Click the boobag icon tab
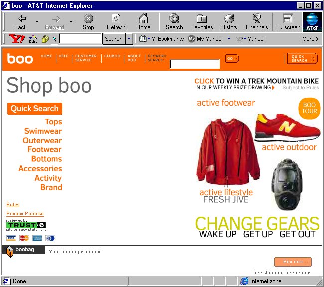 (23, 250)
